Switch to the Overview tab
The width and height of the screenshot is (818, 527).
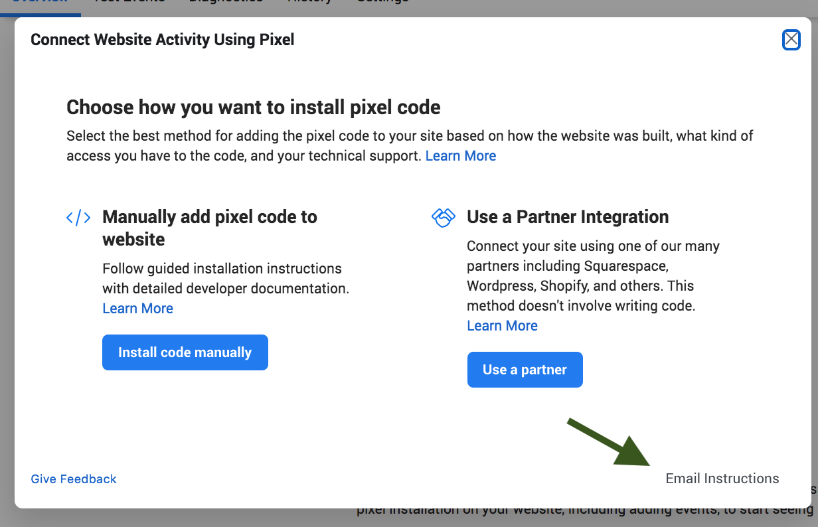point(40,2)
